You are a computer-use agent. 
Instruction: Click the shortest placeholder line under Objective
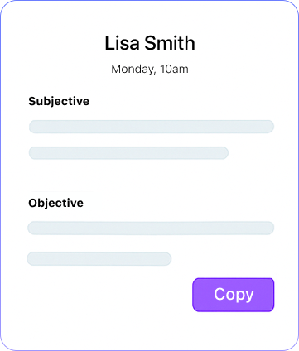(99, 259)
